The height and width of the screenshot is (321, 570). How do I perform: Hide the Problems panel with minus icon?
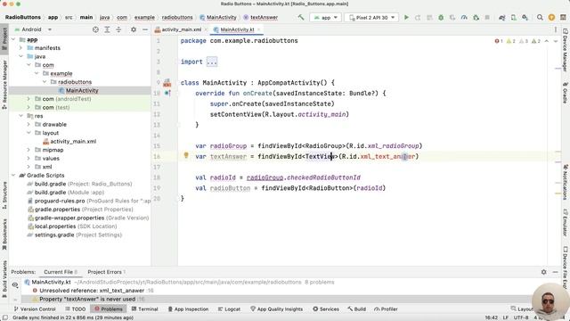[555, 272]
